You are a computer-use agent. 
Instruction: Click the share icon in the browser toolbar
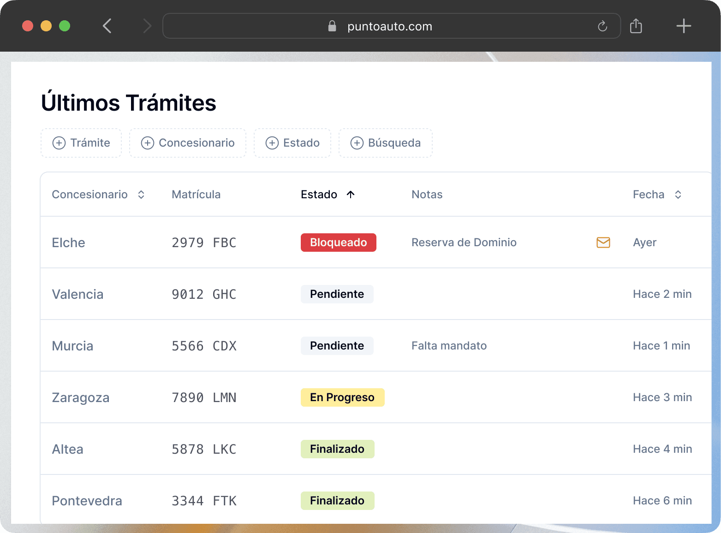(637, 26)
